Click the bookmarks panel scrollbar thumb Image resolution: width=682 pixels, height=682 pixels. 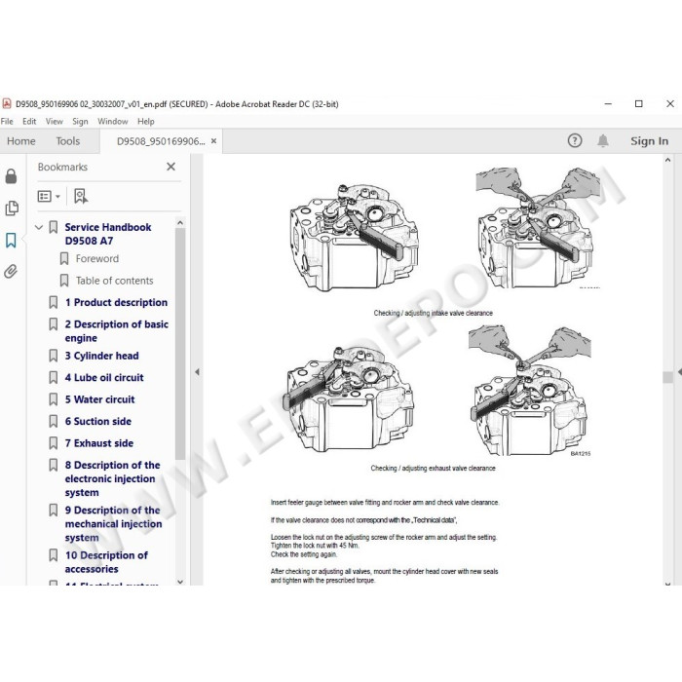click(x=180, y=344)
